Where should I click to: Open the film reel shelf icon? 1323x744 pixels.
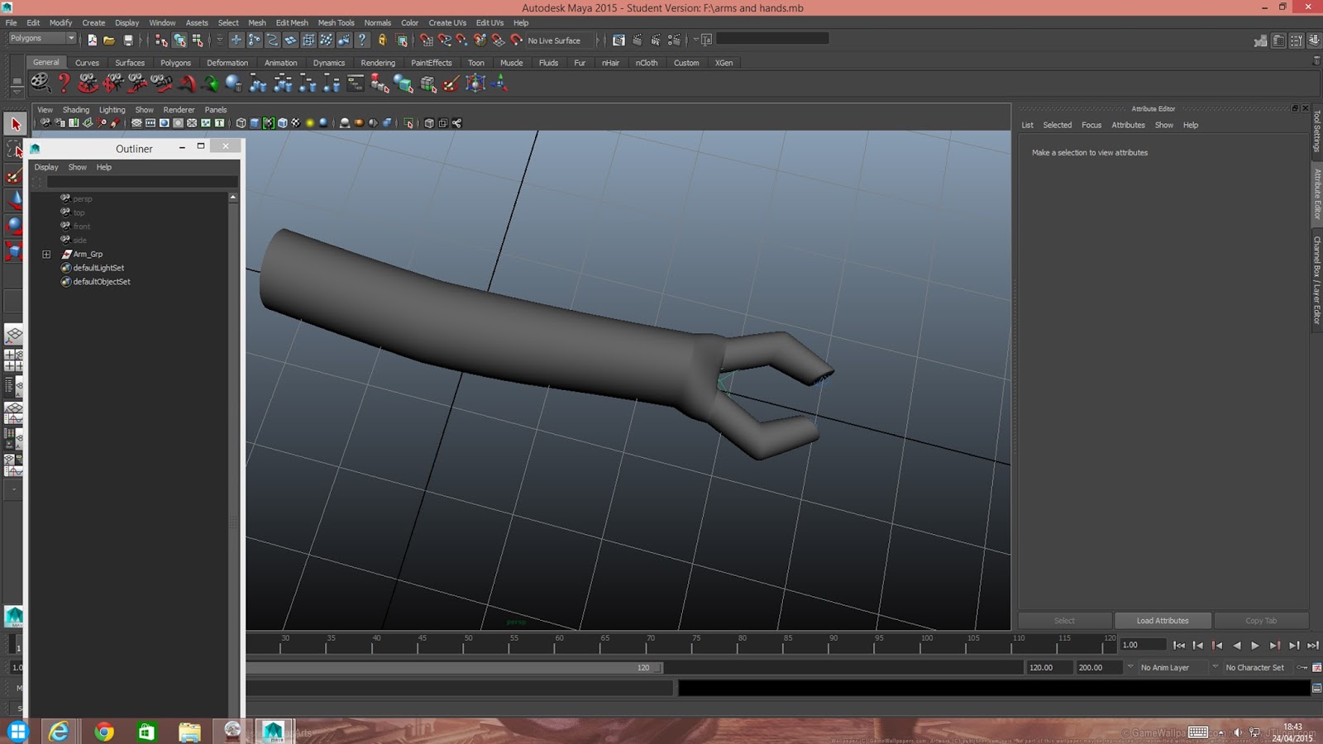tap(40, 83)
